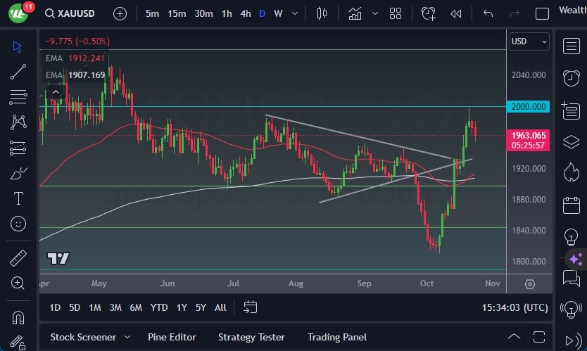Select the 4h timeframe
587x351 pixels.
click(x=245, y=13)
